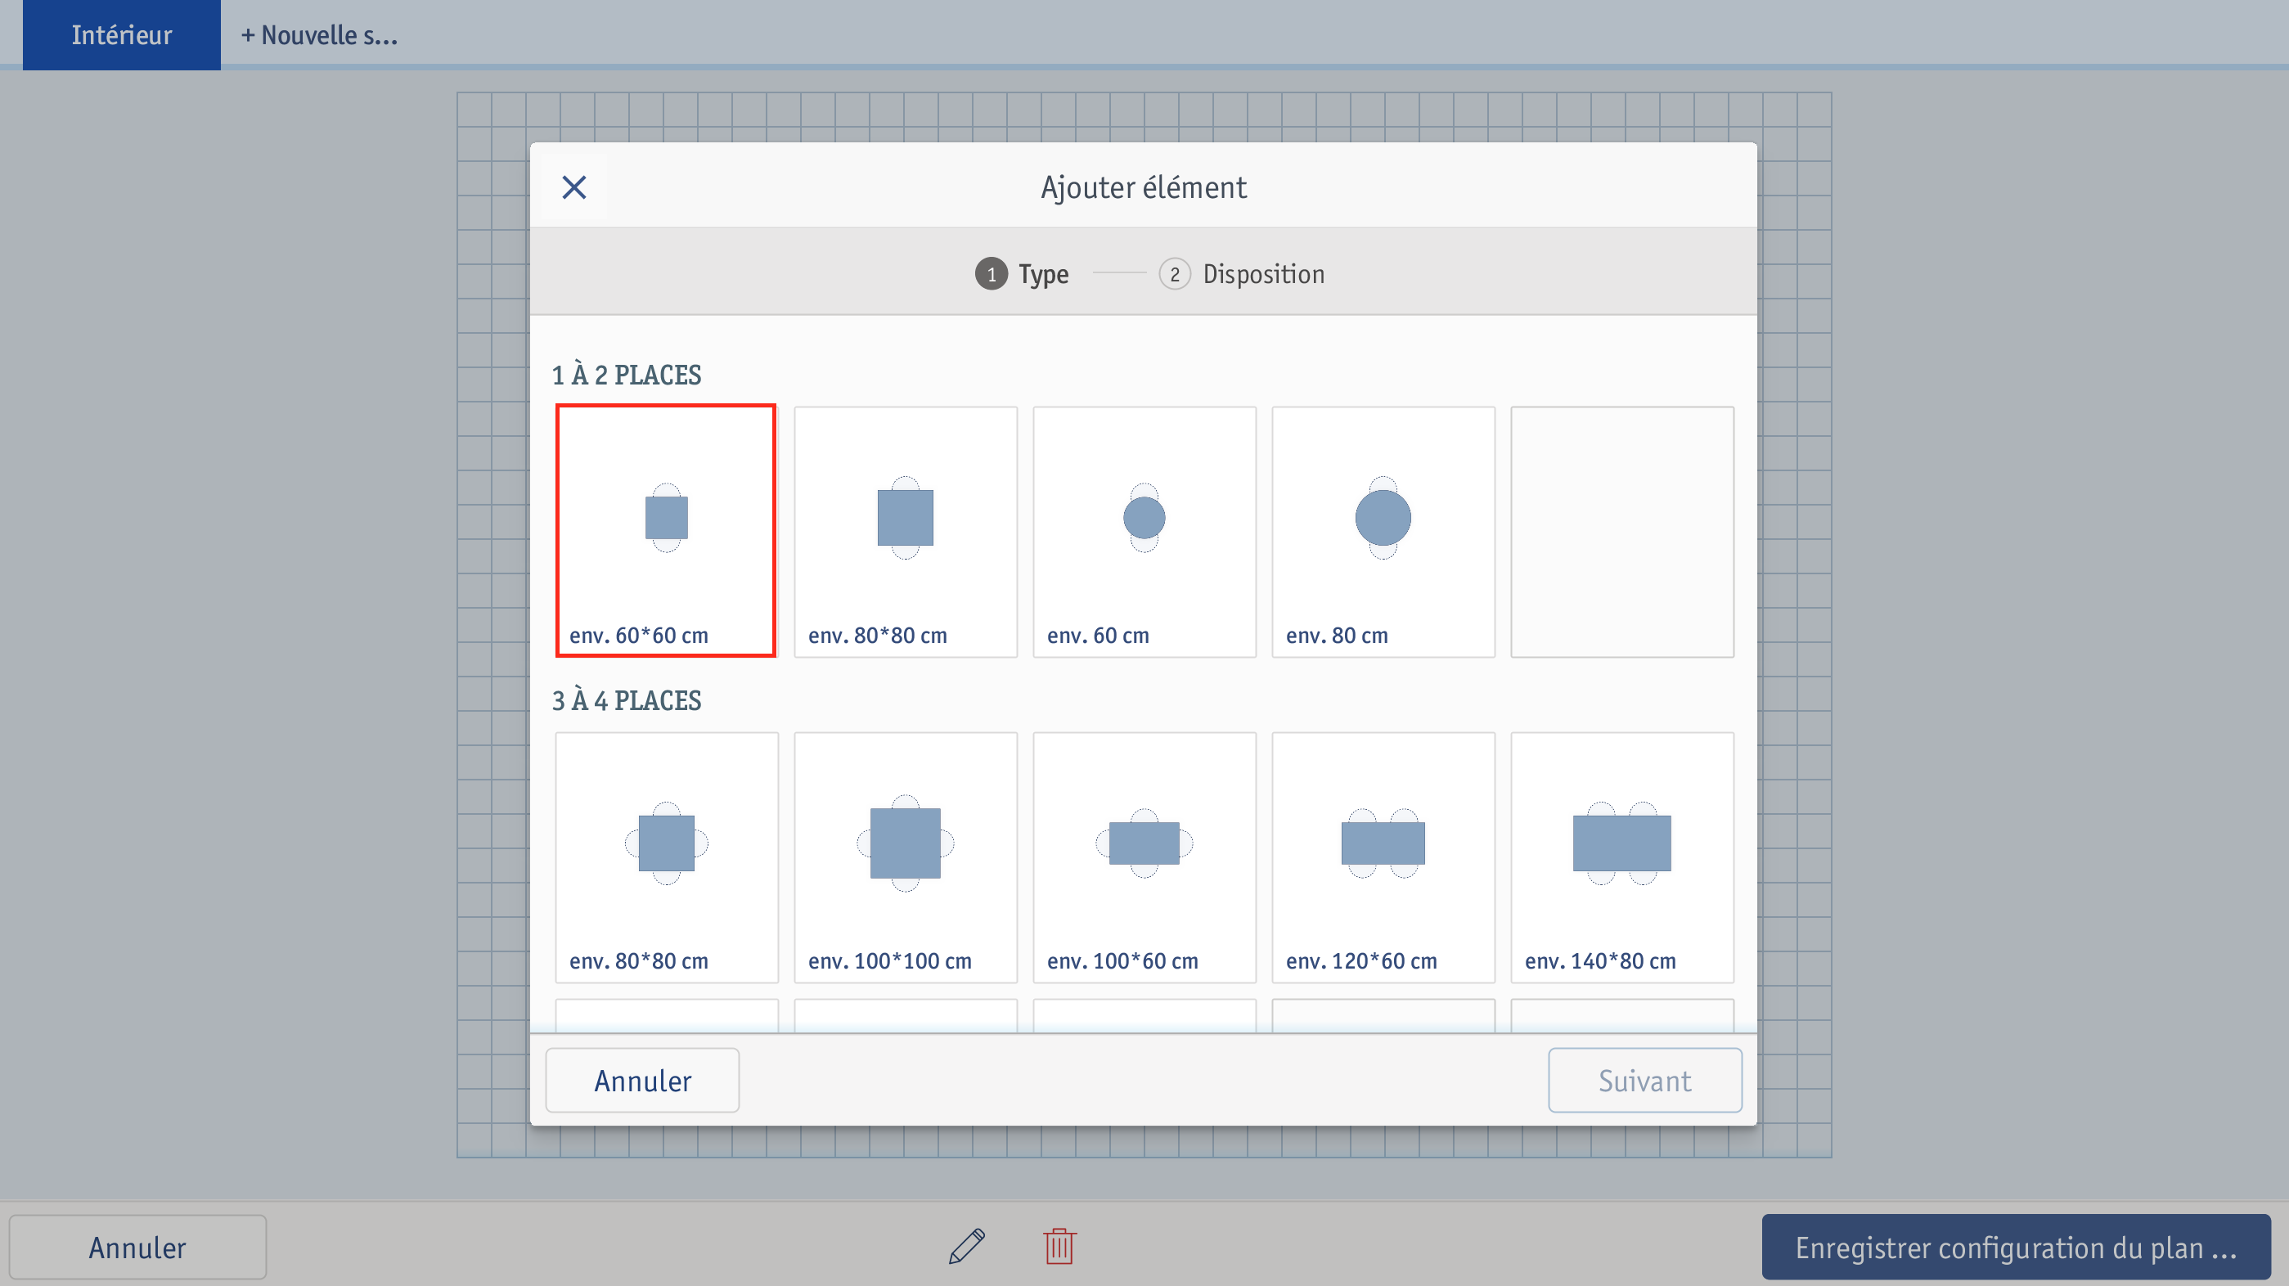The height and width of the screenshot is (1286, 2289).
Task: Click the Suivant button
Action: pyautogui.click(x=1645, y=1080)
